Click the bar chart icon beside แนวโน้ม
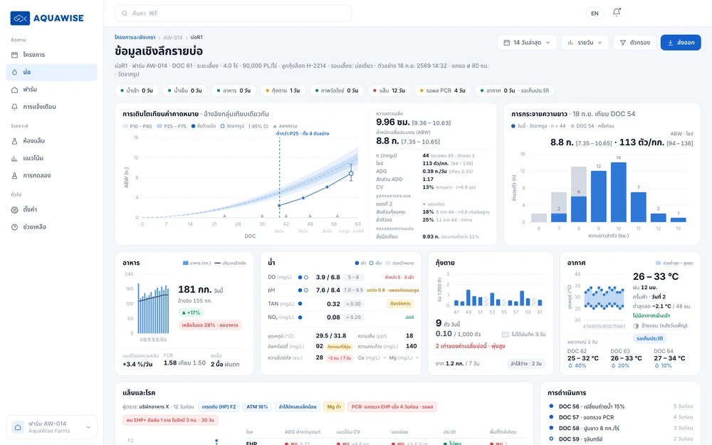The width and height of the screenshot is (712, 445). click(14, 159)
